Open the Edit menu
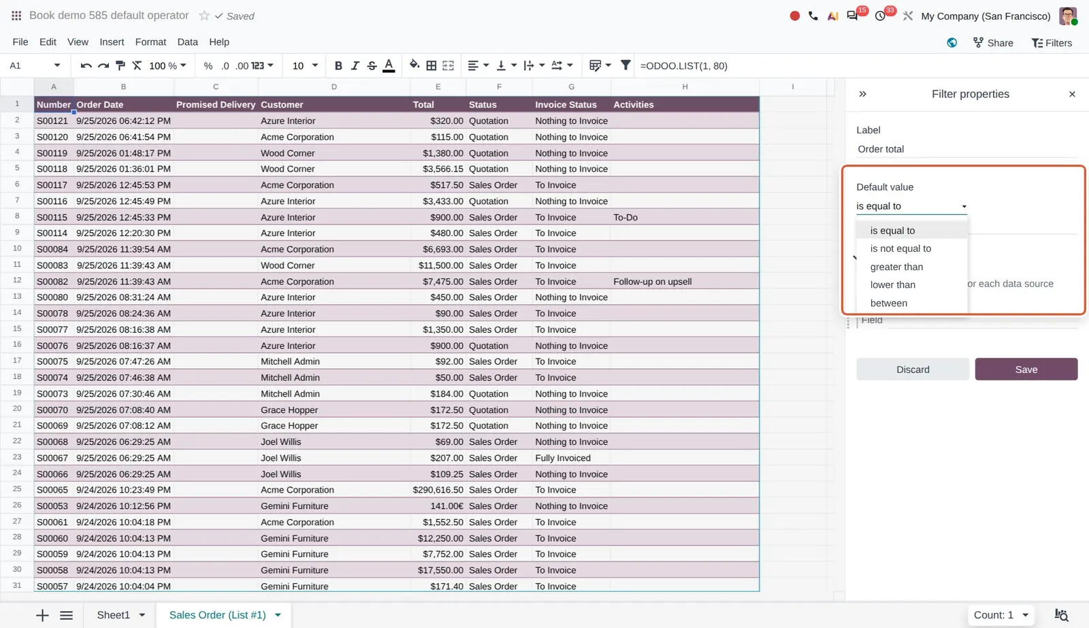Screen dimensions: 1089x628 click(48, 42)
